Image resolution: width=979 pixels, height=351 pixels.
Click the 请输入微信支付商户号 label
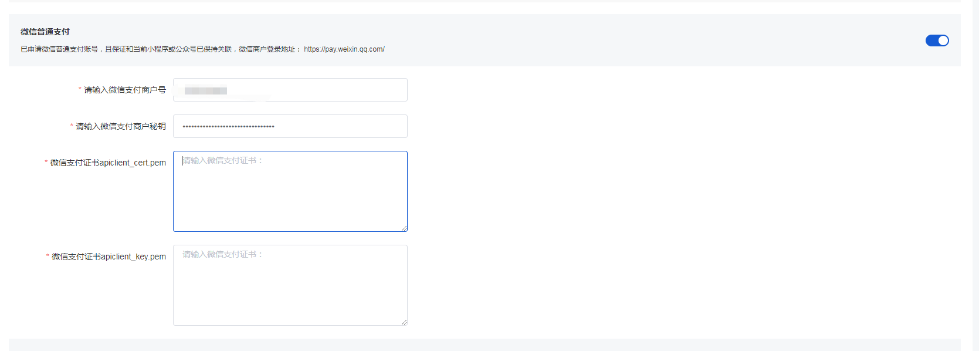[x=125, y=90]
